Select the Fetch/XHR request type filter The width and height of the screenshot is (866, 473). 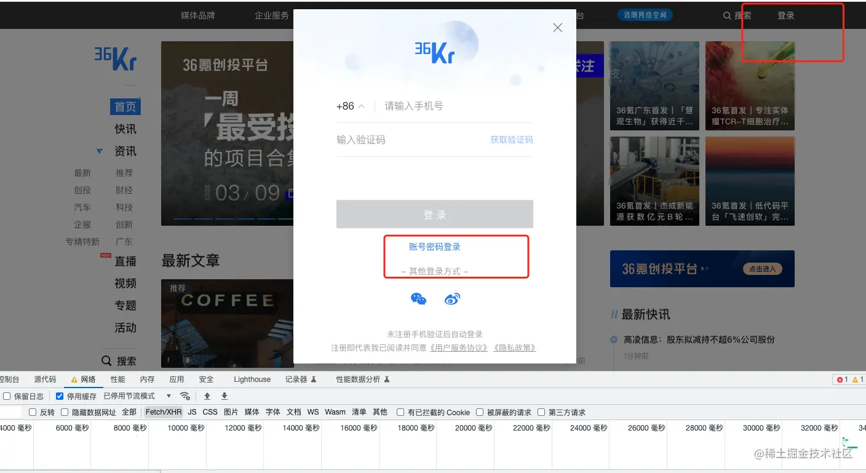164,412
